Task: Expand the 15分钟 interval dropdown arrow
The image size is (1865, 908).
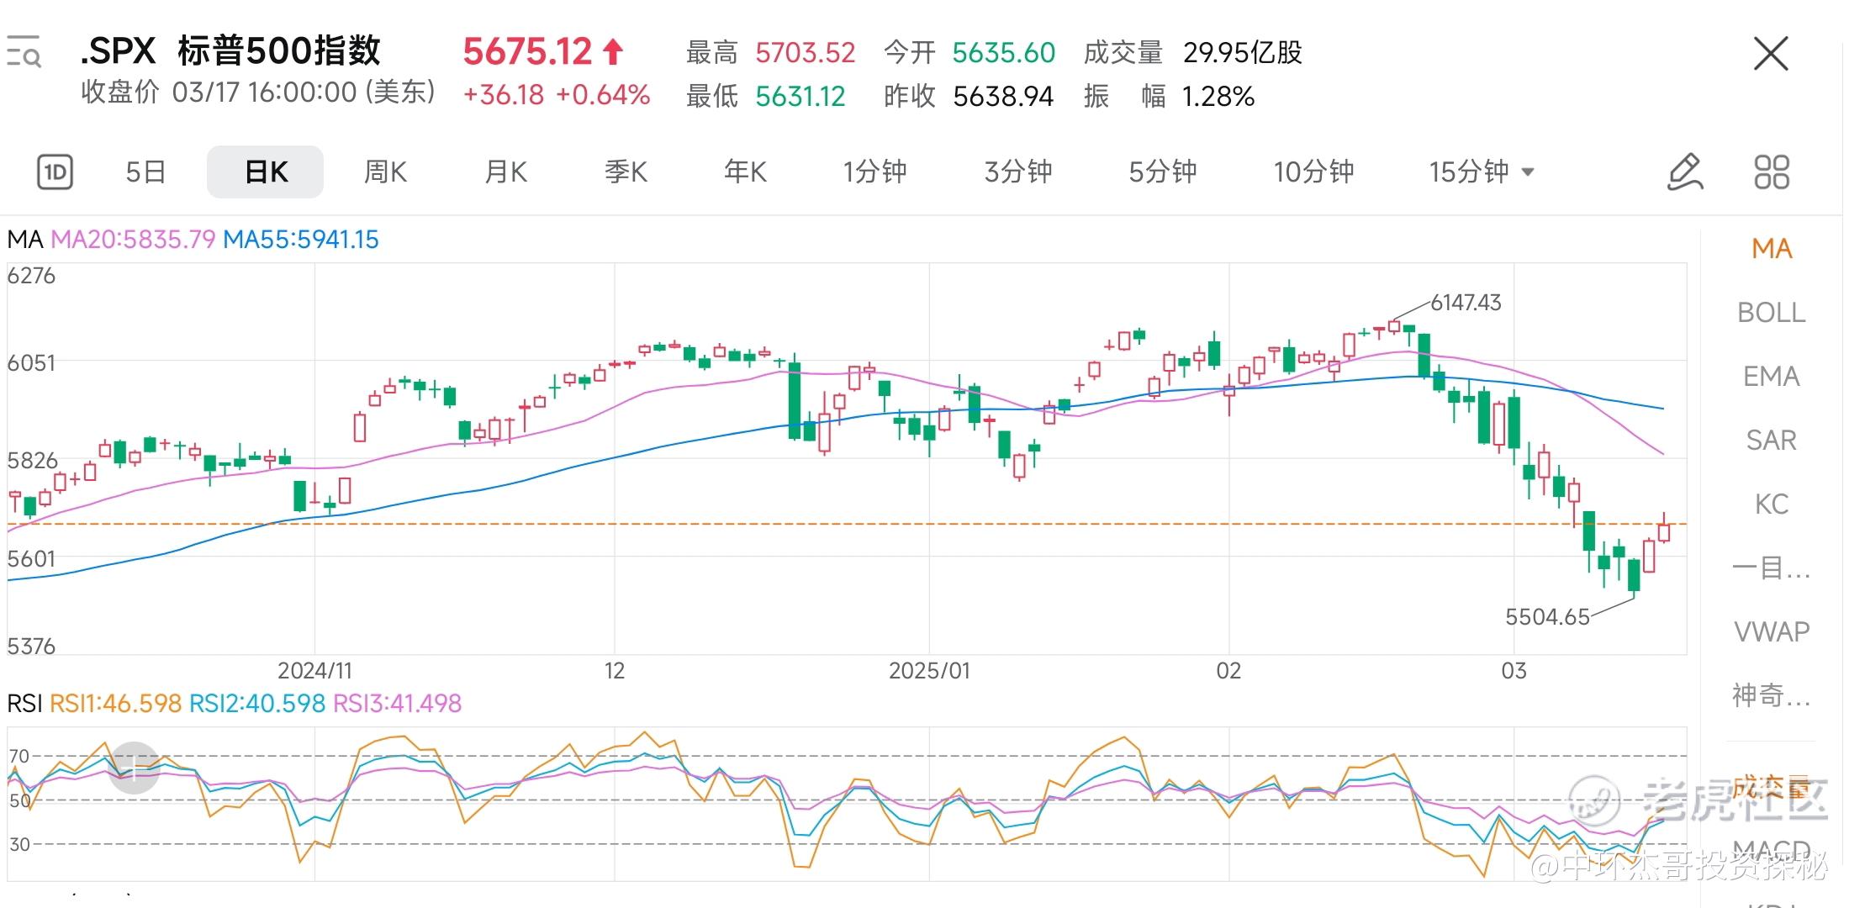Action: (1529, 172)
